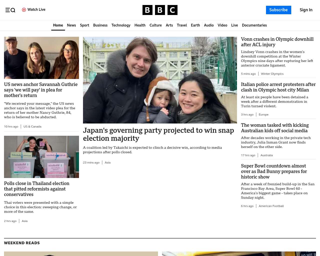Click Super Bowl countdown headline

[274, 171]
